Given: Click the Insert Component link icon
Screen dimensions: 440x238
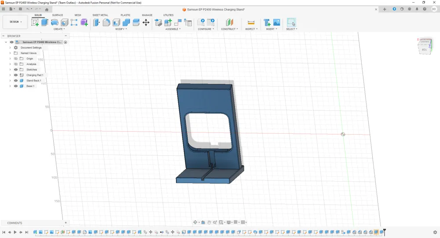Looking at the screenshot, I should (158, 22).
